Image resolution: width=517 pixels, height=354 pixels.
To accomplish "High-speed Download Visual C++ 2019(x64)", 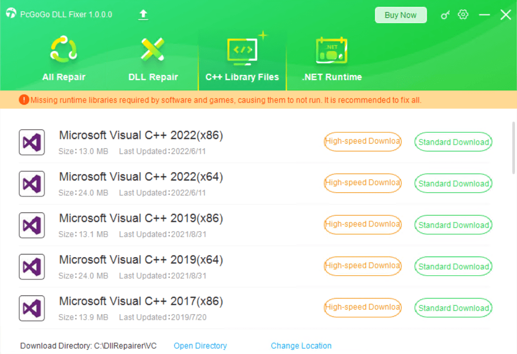I will tap(362, 266).
